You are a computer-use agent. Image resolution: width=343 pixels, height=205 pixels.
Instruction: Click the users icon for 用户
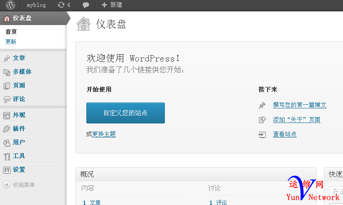pos(7,143)
